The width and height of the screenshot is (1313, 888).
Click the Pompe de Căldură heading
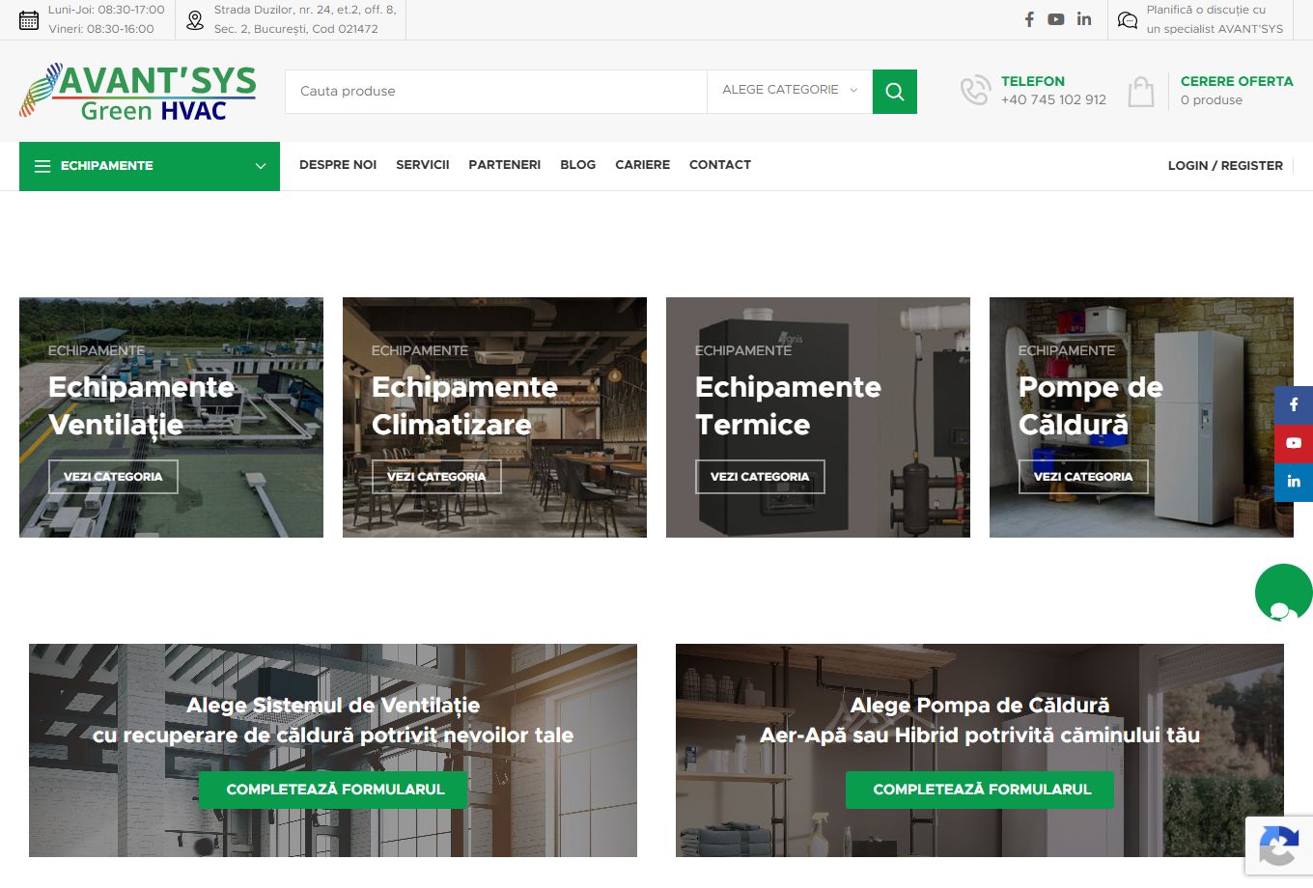[1091, 405]
